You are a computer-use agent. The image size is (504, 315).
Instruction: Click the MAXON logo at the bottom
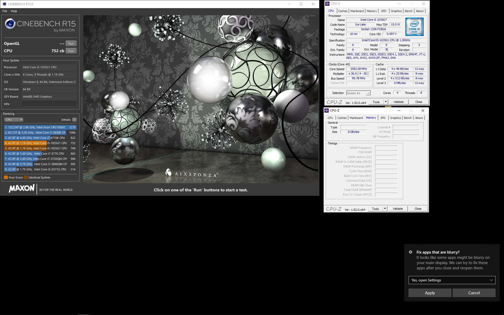click(x=22, y=188)
